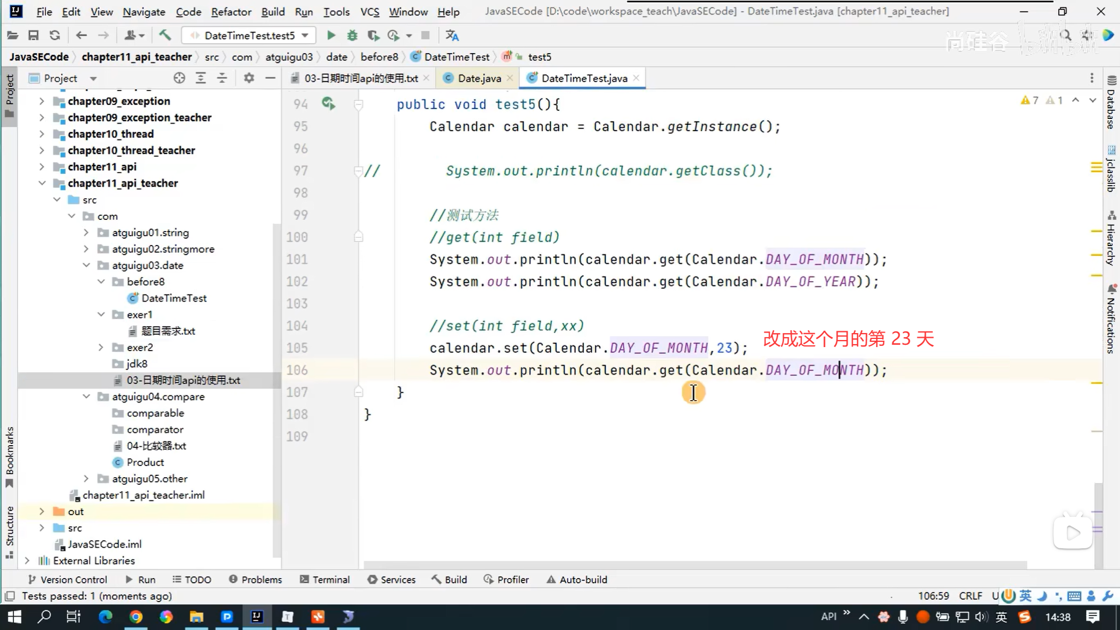Switch to the Date.java tab
This screenshot has width=1120, height=630.
478,78
